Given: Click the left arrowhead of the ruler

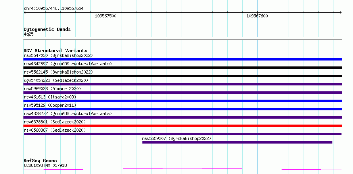Looking at the screenshot, I should click(x=25, y=12).
